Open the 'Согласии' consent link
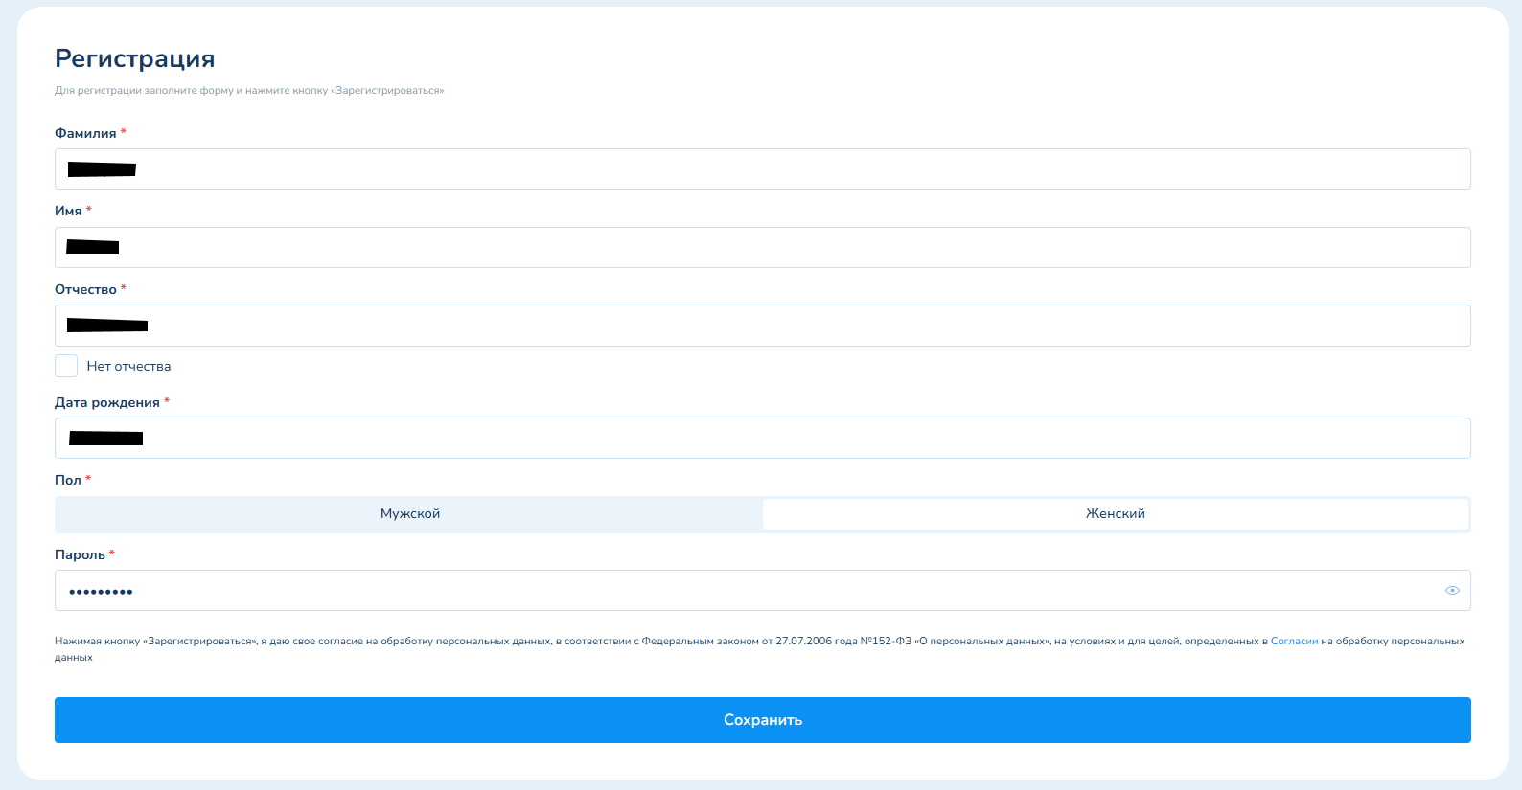 point(1294,642)
